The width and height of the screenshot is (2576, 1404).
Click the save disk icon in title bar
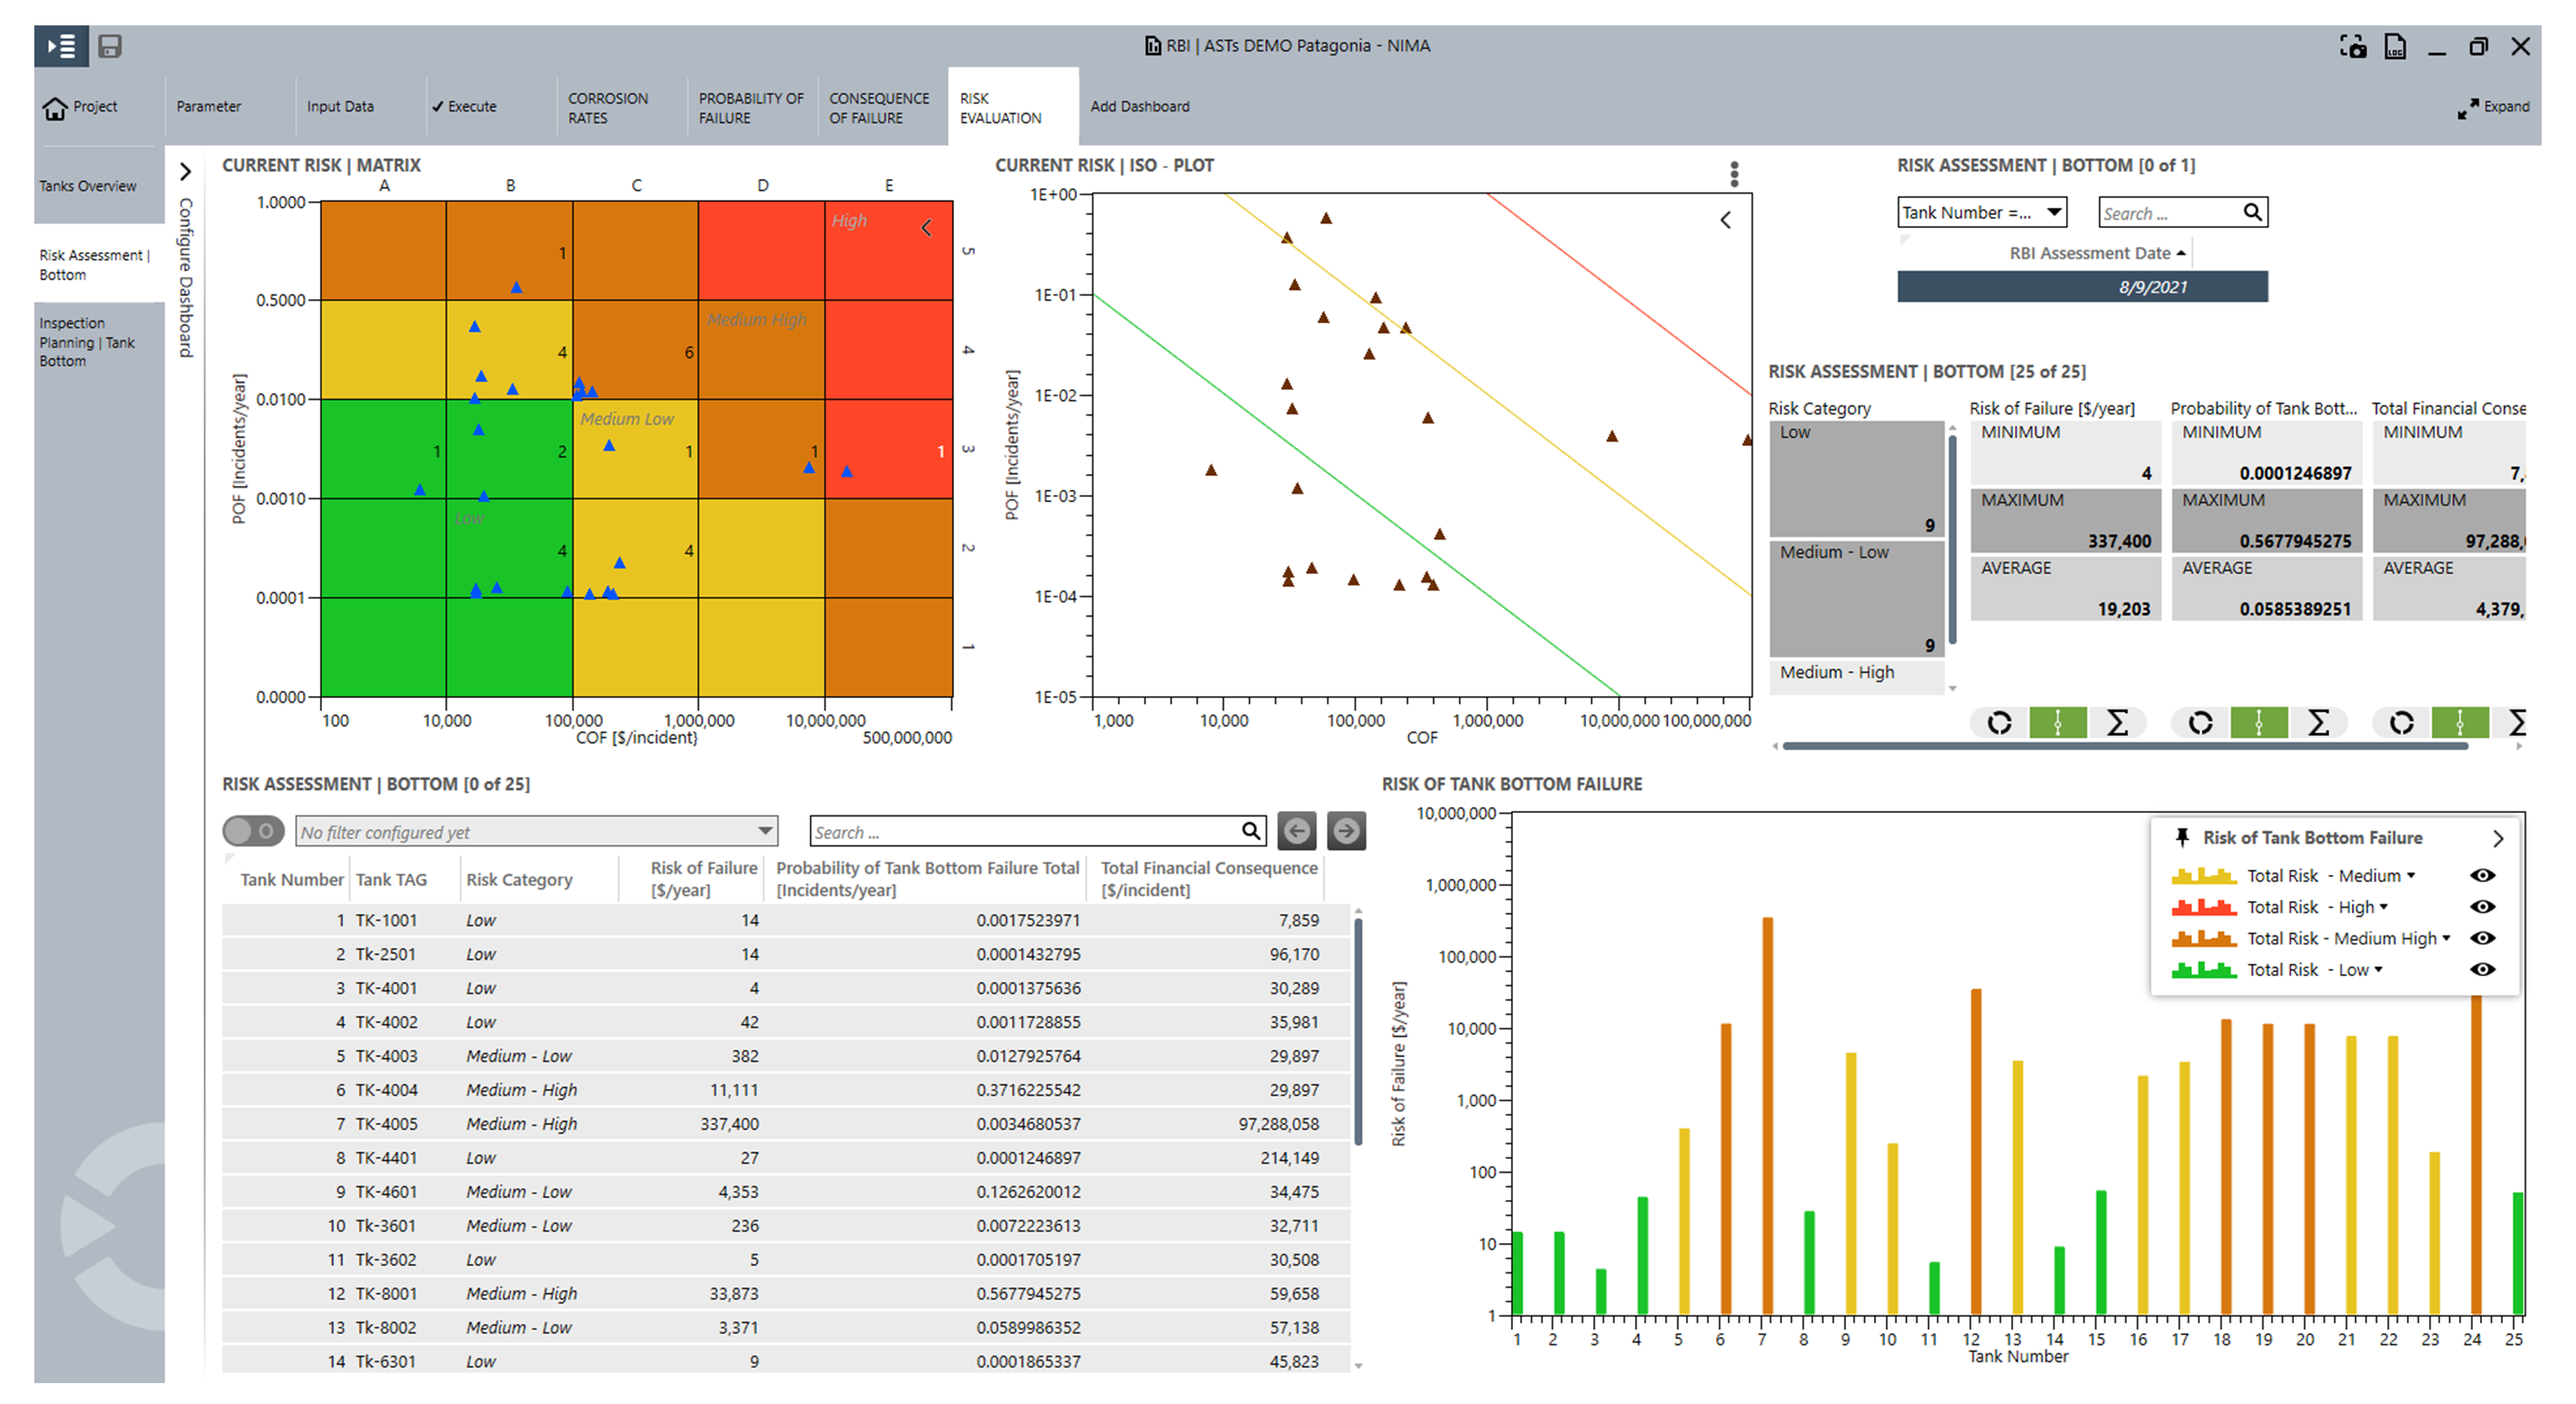pos(110,46)
